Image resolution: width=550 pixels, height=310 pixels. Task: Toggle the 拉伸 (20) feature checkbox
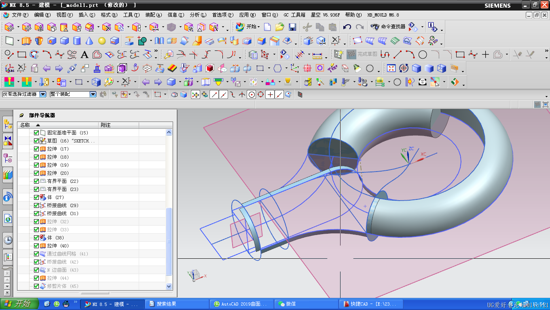(x=36, y=173)
